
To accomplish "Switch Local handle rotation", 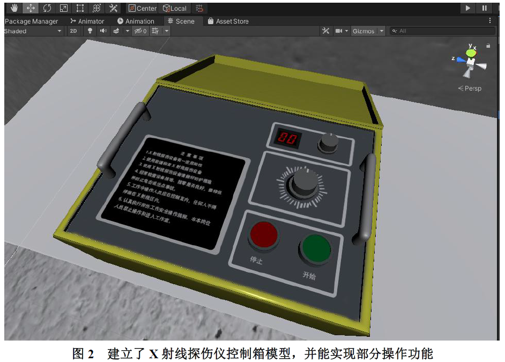I will (x=175, y=8).
